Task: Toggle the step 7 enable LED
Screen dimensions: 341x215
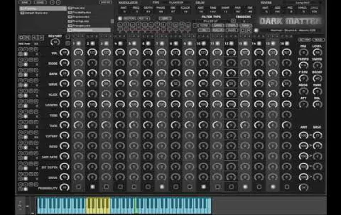Action: pyautogui.click(x=162, y=44)
